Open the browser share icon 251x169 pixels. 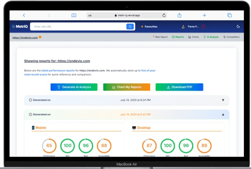point(179,15)
